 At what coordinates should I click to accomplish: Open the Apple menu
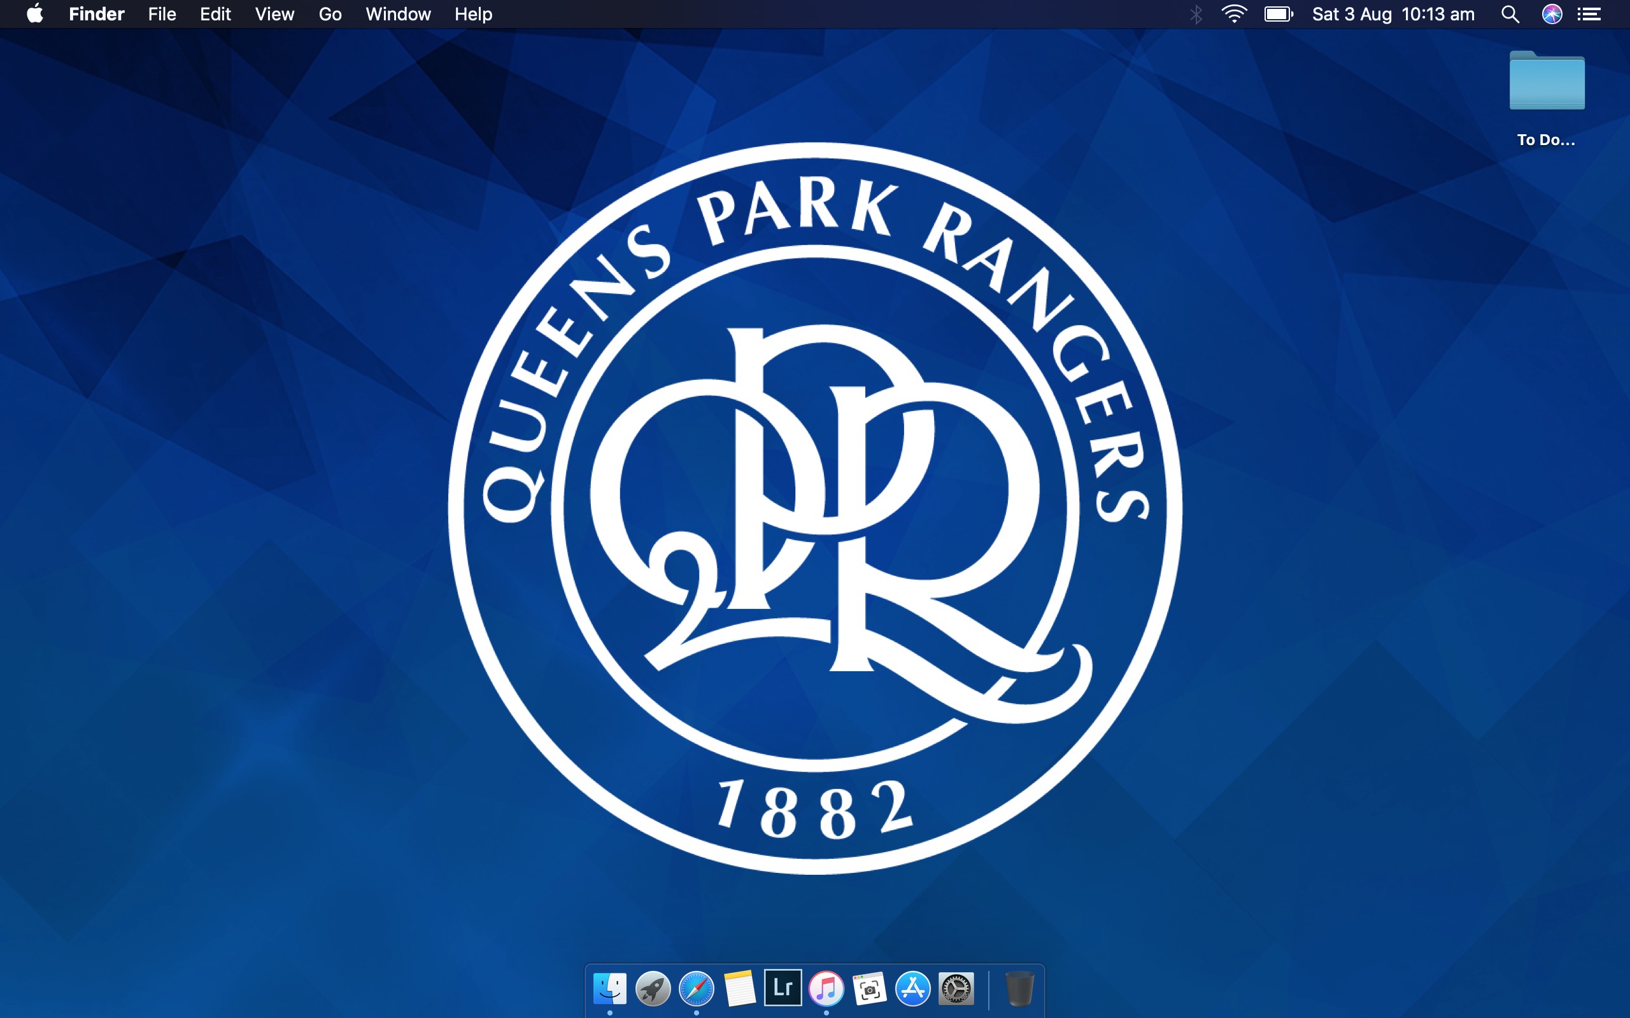point(35,14)
